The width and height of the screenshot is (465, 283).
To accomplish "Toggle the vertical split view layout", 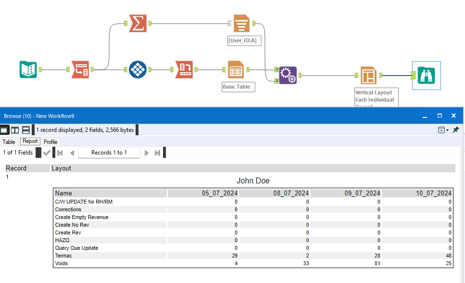I will pos(15,129).
